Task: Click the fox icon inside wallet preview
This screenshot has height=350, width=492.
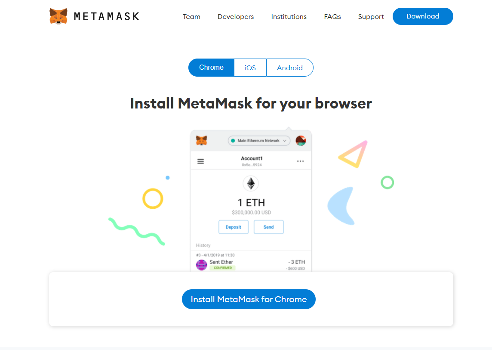Action: click(x=201, y=140)
